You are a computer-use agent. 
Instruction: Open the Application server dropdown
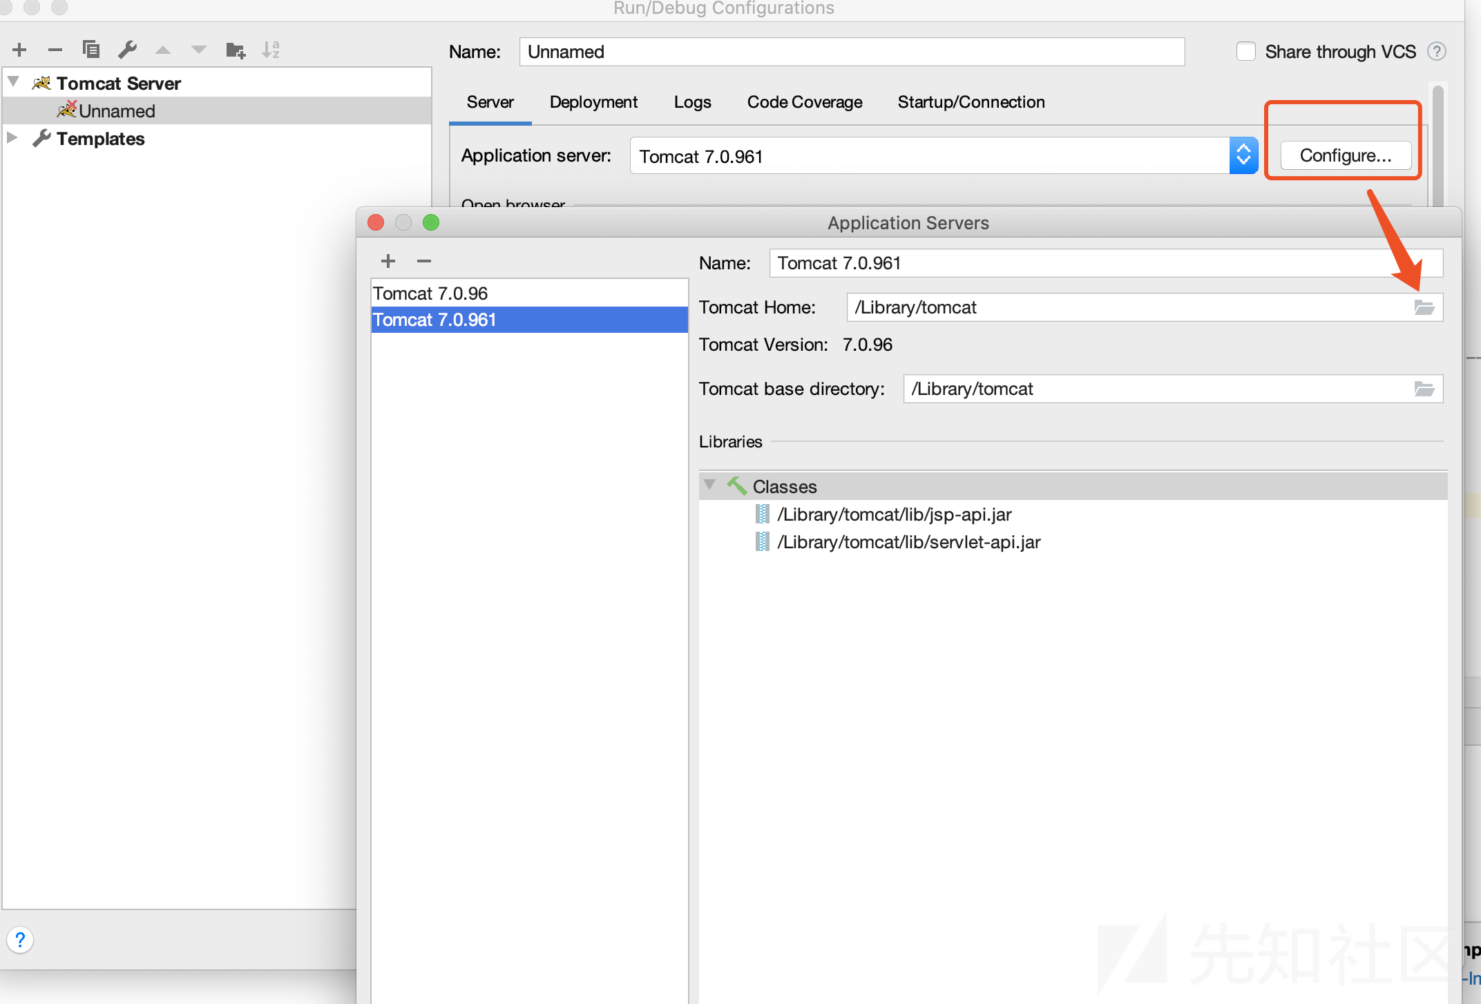1243,155
